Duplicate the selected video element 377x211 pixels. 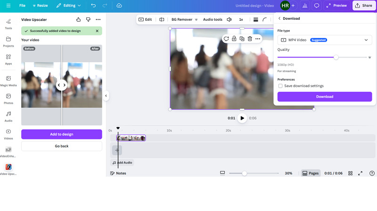pos(242,39)
